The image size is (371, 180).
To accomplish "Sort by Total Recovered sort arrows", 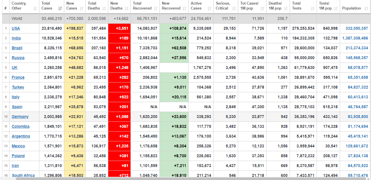I will pyautogui.click(x=156, y=9).
